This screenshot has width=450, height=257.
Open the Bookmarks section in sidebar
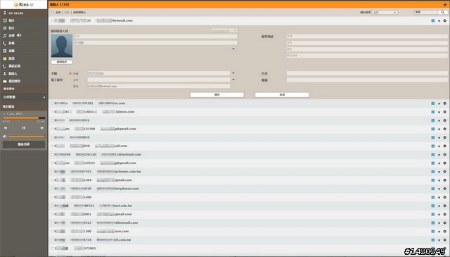pos(8,51)
